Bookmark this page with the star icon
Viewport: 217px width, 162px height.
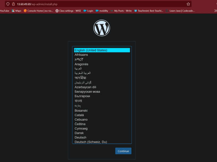pos(188,4)
